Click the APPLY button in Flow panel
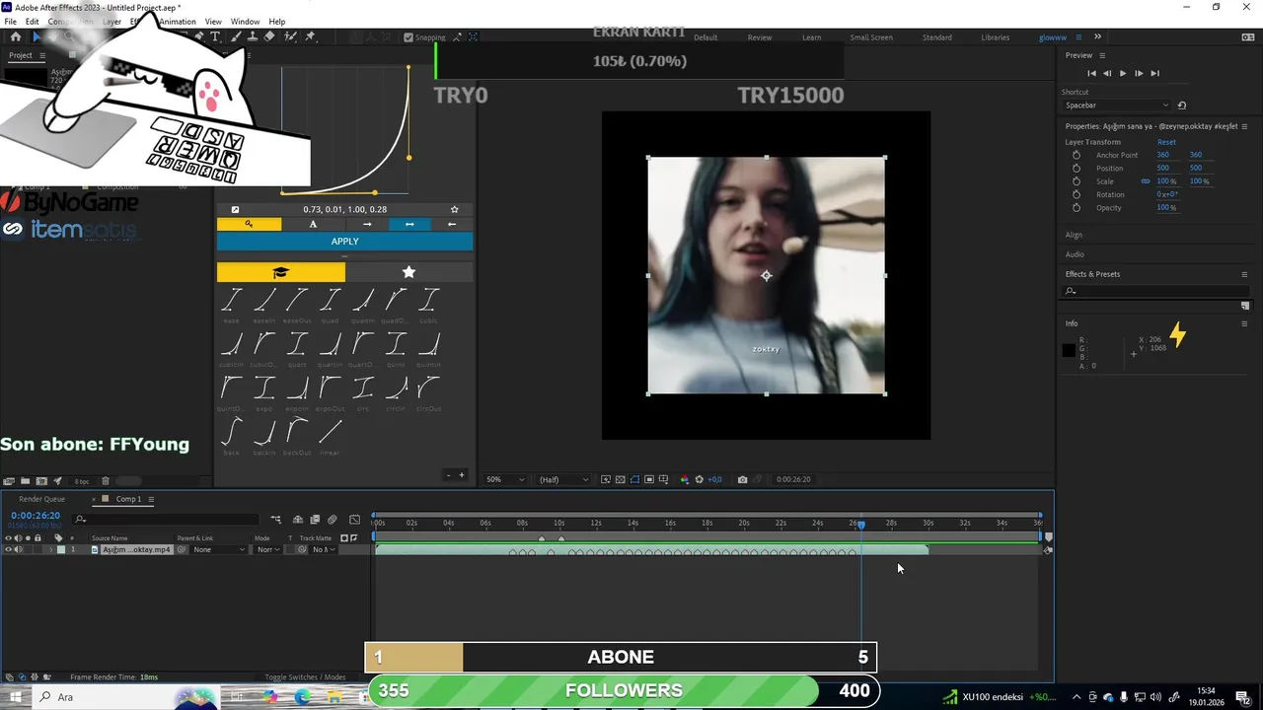The height and width of the screenshot is (710, 1263). [x=344, y=242]
